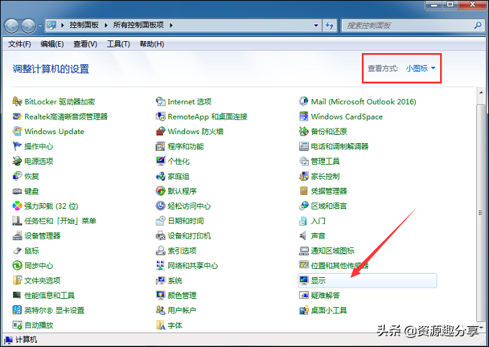Image resolution: width=489 pixels, height=347 pixels.
Task: Open the 小图标 view mode dropdown
Action: click(421, 68)
